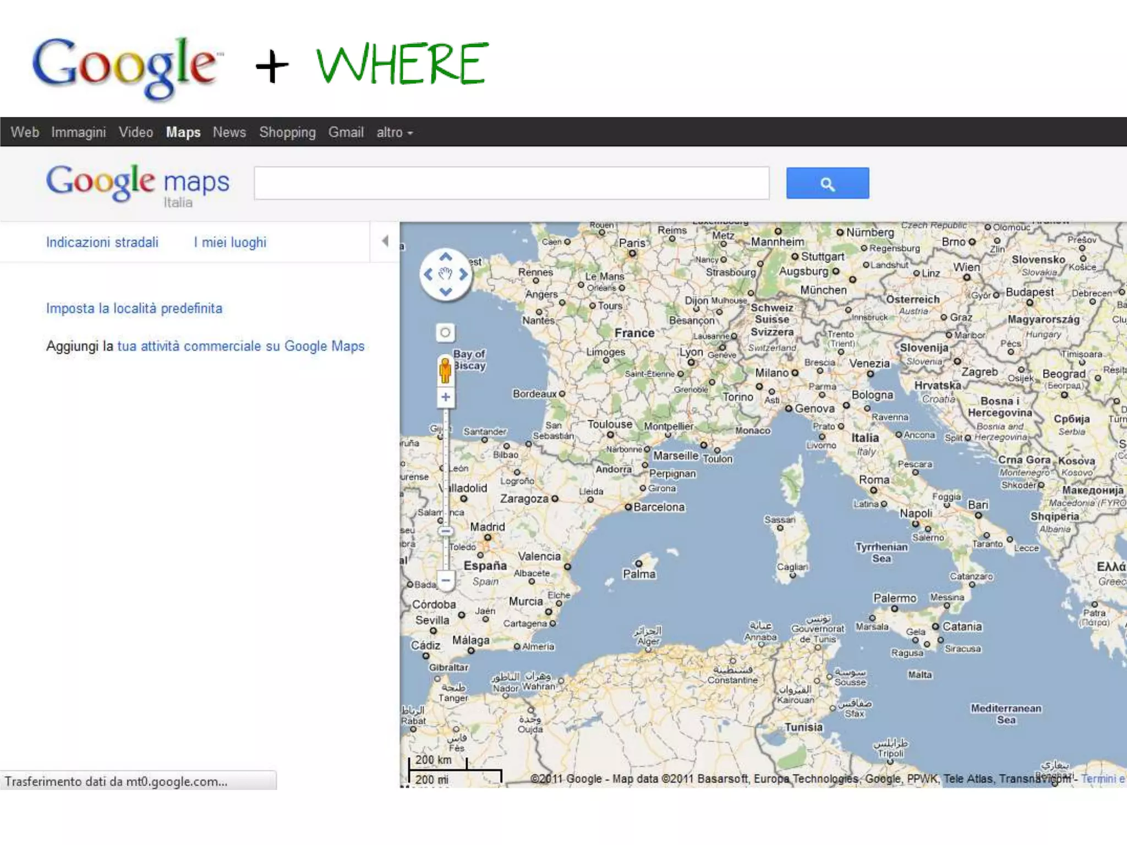Pan the map left with the arrow
The width and height of the screenshot is (1127, 845).
coord(428,274)
